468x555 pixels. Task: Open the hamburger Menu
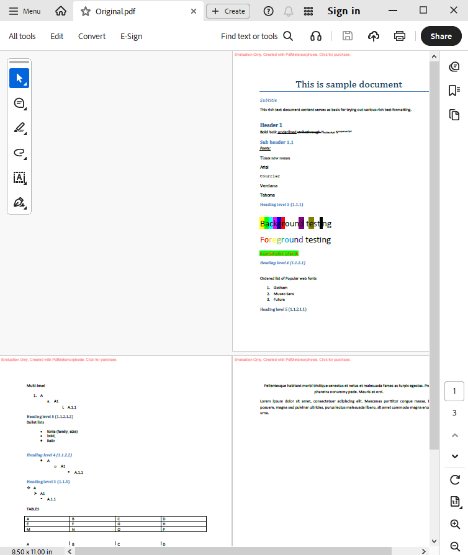click(x=24, y=11)
